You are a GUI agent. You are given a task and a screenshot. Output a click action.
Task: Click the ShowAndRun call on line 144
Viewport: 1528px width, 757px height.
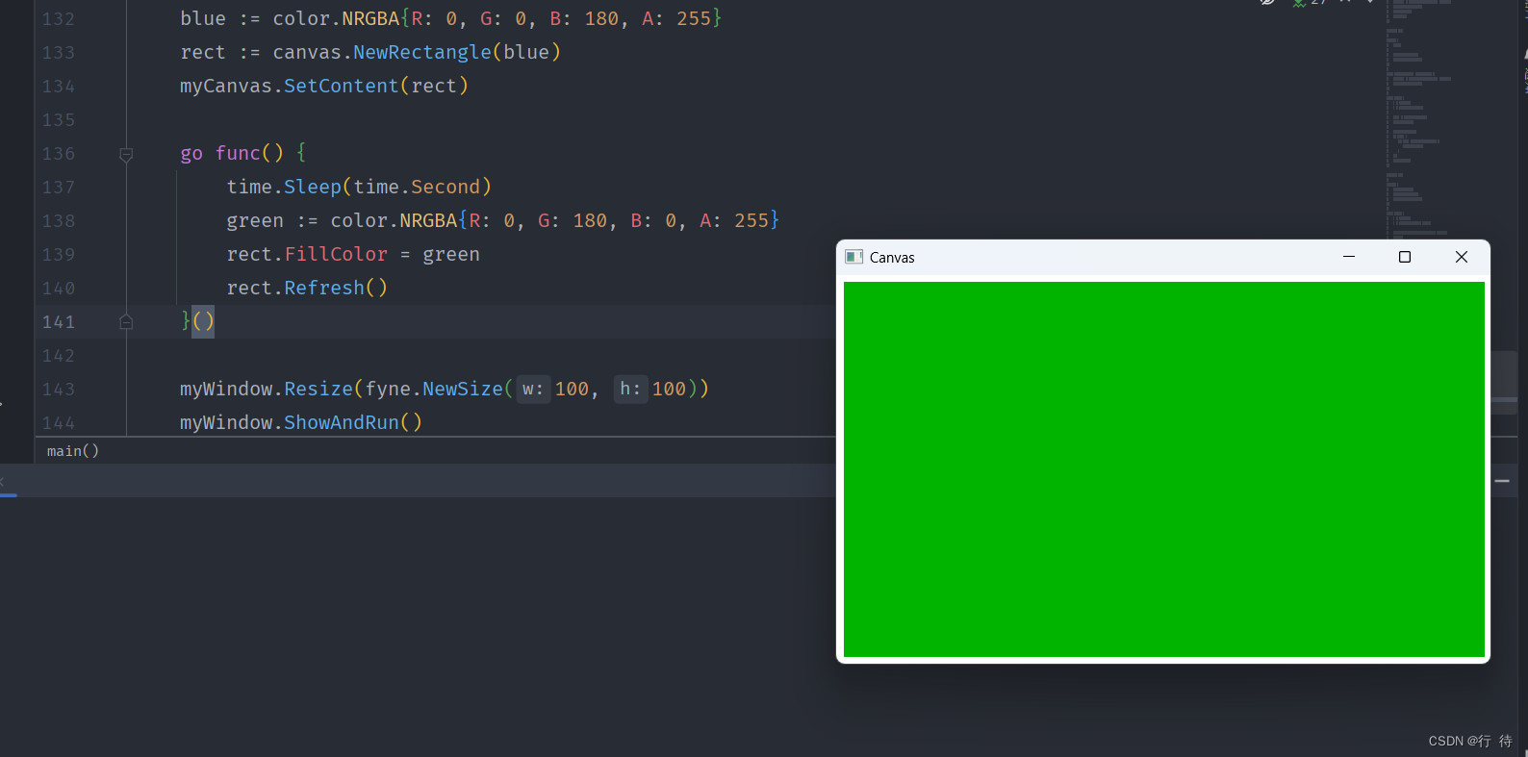click(342, 422)
